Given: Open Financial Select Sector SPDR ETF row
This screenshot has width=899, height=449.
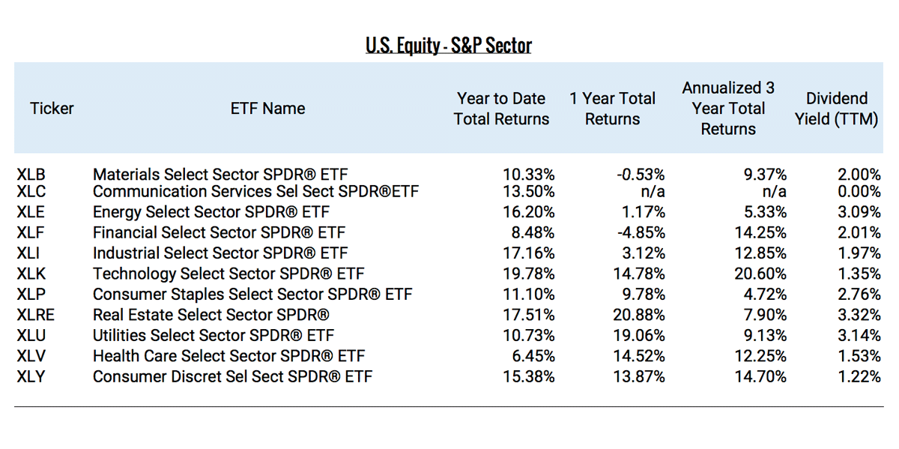Looking at the screenshot, I should coord(219,232).
